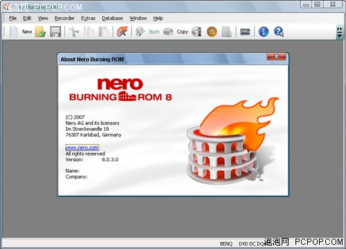
Task: Click the gray document icon after eject
Action: click(226, 32)
